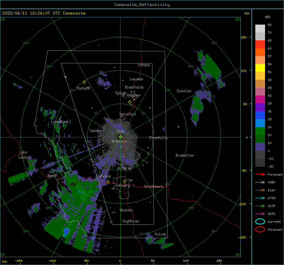
Task: Click the green 22JP arrow in legend
Action: (x=260, y=206)
